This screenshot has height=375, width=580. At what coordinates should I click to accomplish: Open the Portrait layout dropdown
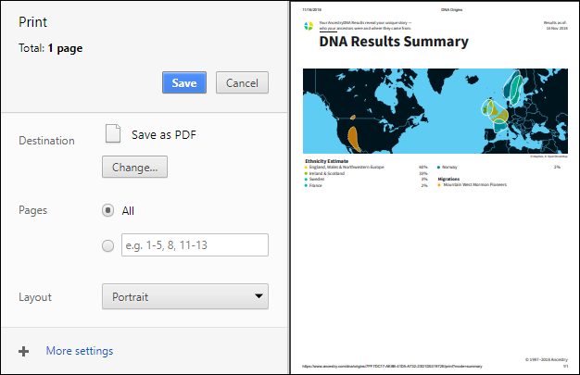click(x=184, y=297)
